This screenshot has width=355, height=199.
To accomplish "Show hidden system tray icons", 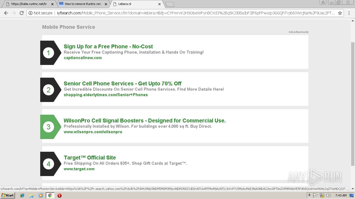I will point(309,195).
